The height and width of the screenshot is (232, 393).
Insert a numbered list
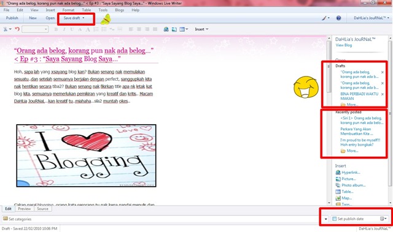point(96,29)
